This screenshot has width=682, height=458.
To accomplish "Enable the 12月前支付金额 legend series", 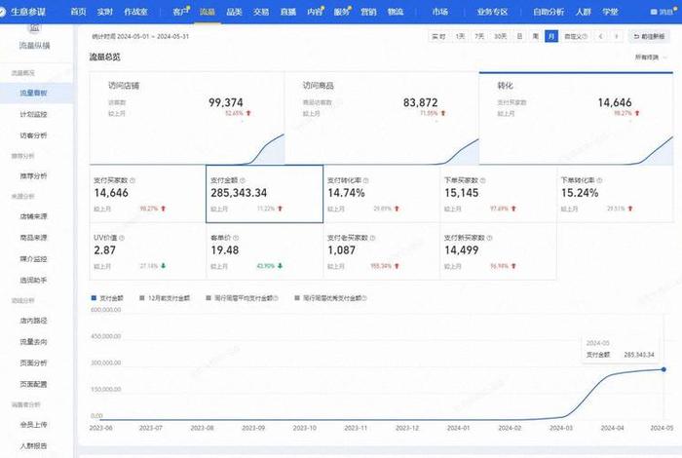I will tap(143, 298).
